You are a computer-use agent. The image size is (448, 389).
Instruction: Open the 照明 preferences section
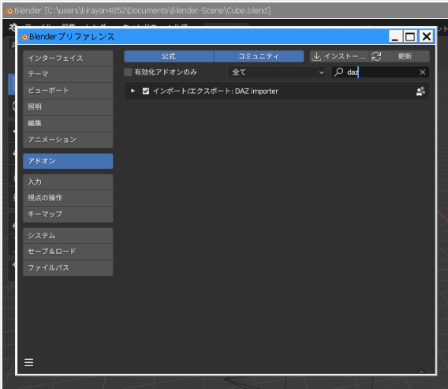[x=68, y=107]
